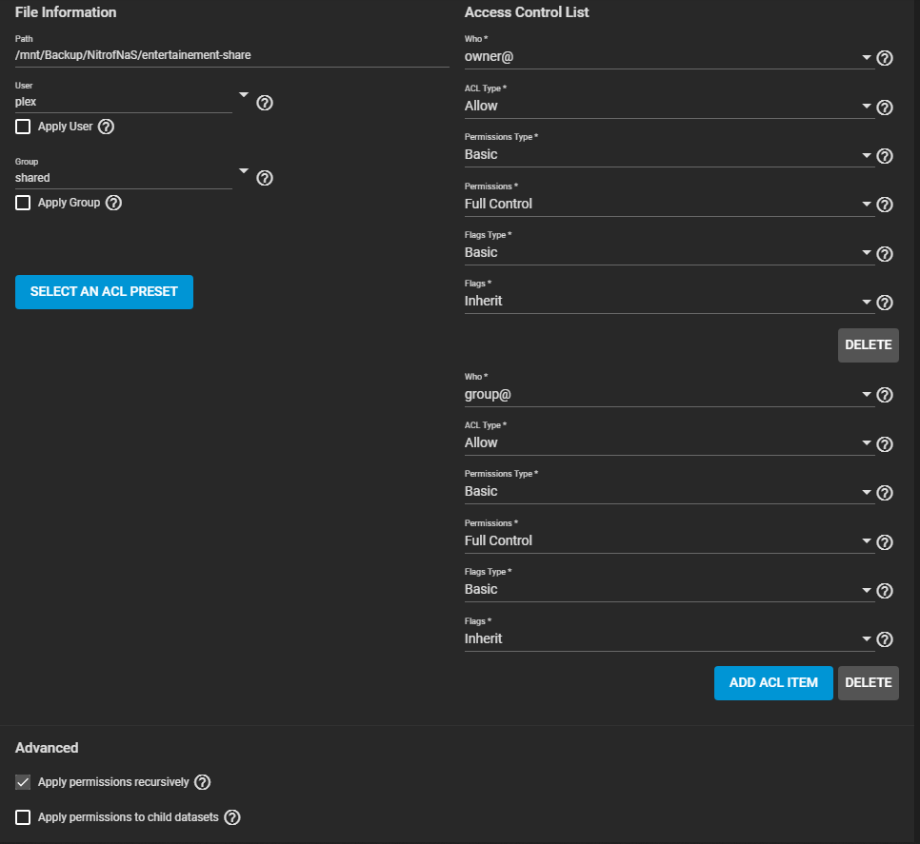Open owner@ Permissions dropdown Full Control
This screenshot has width=920, height=844.
point(667,204)
